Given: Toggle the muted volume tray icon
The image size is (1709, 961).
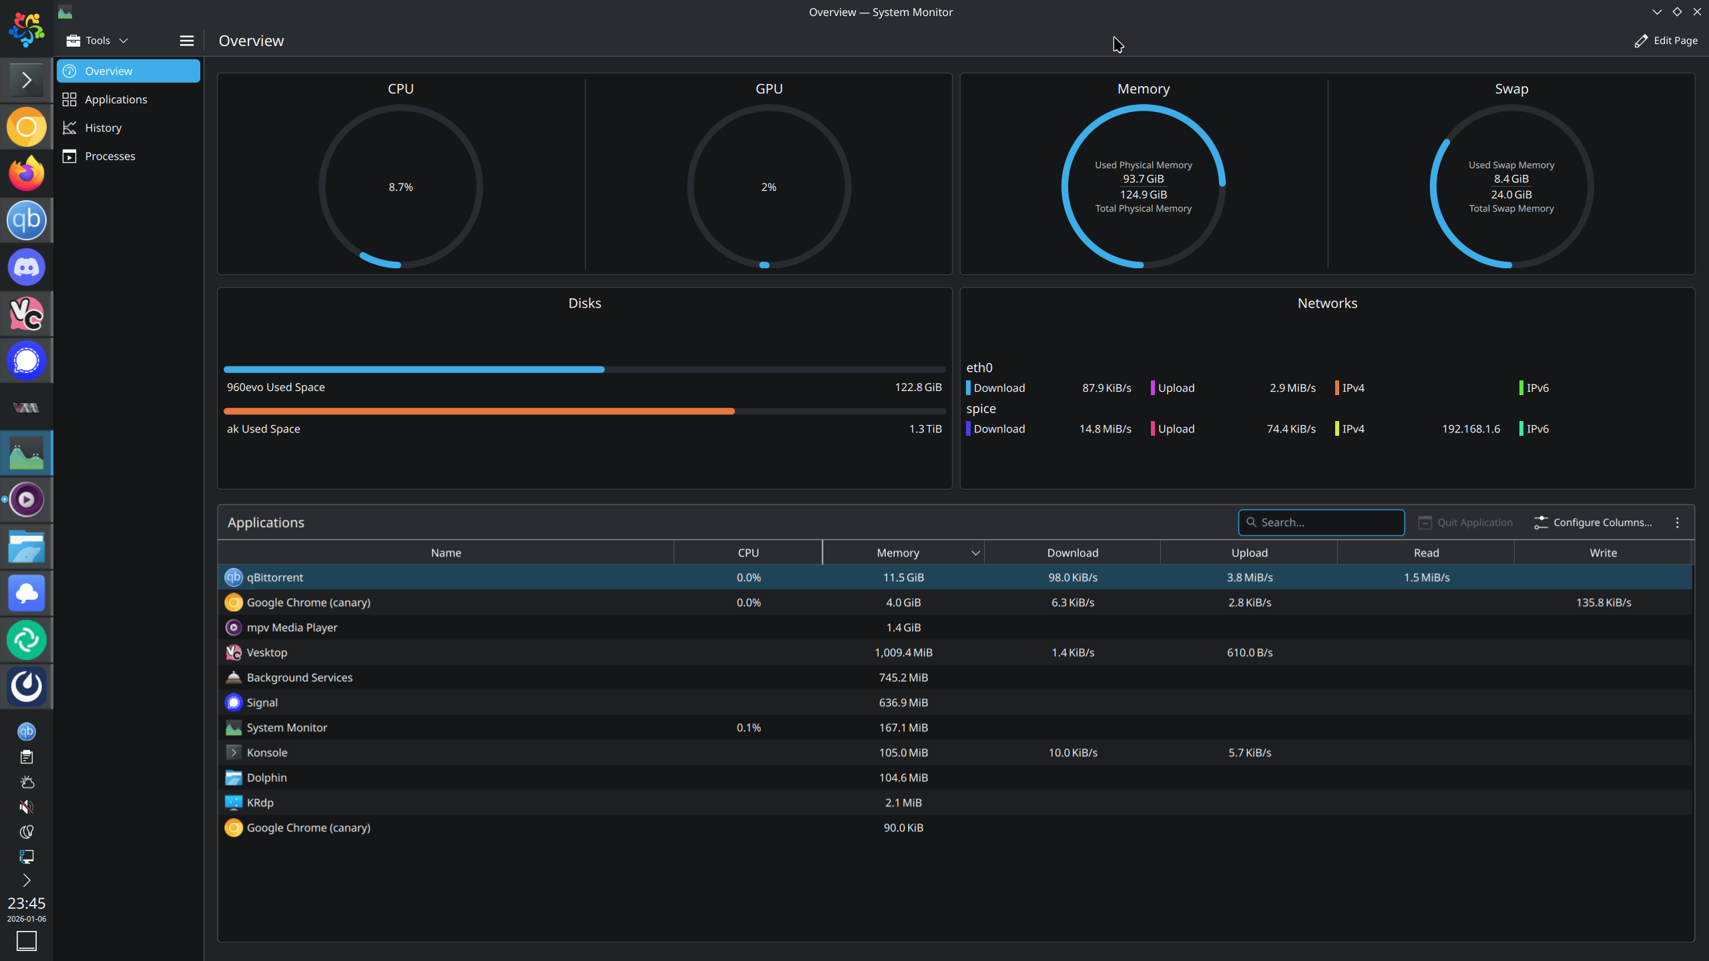Looking at the screenshot, I should click(x=27, y=807).
